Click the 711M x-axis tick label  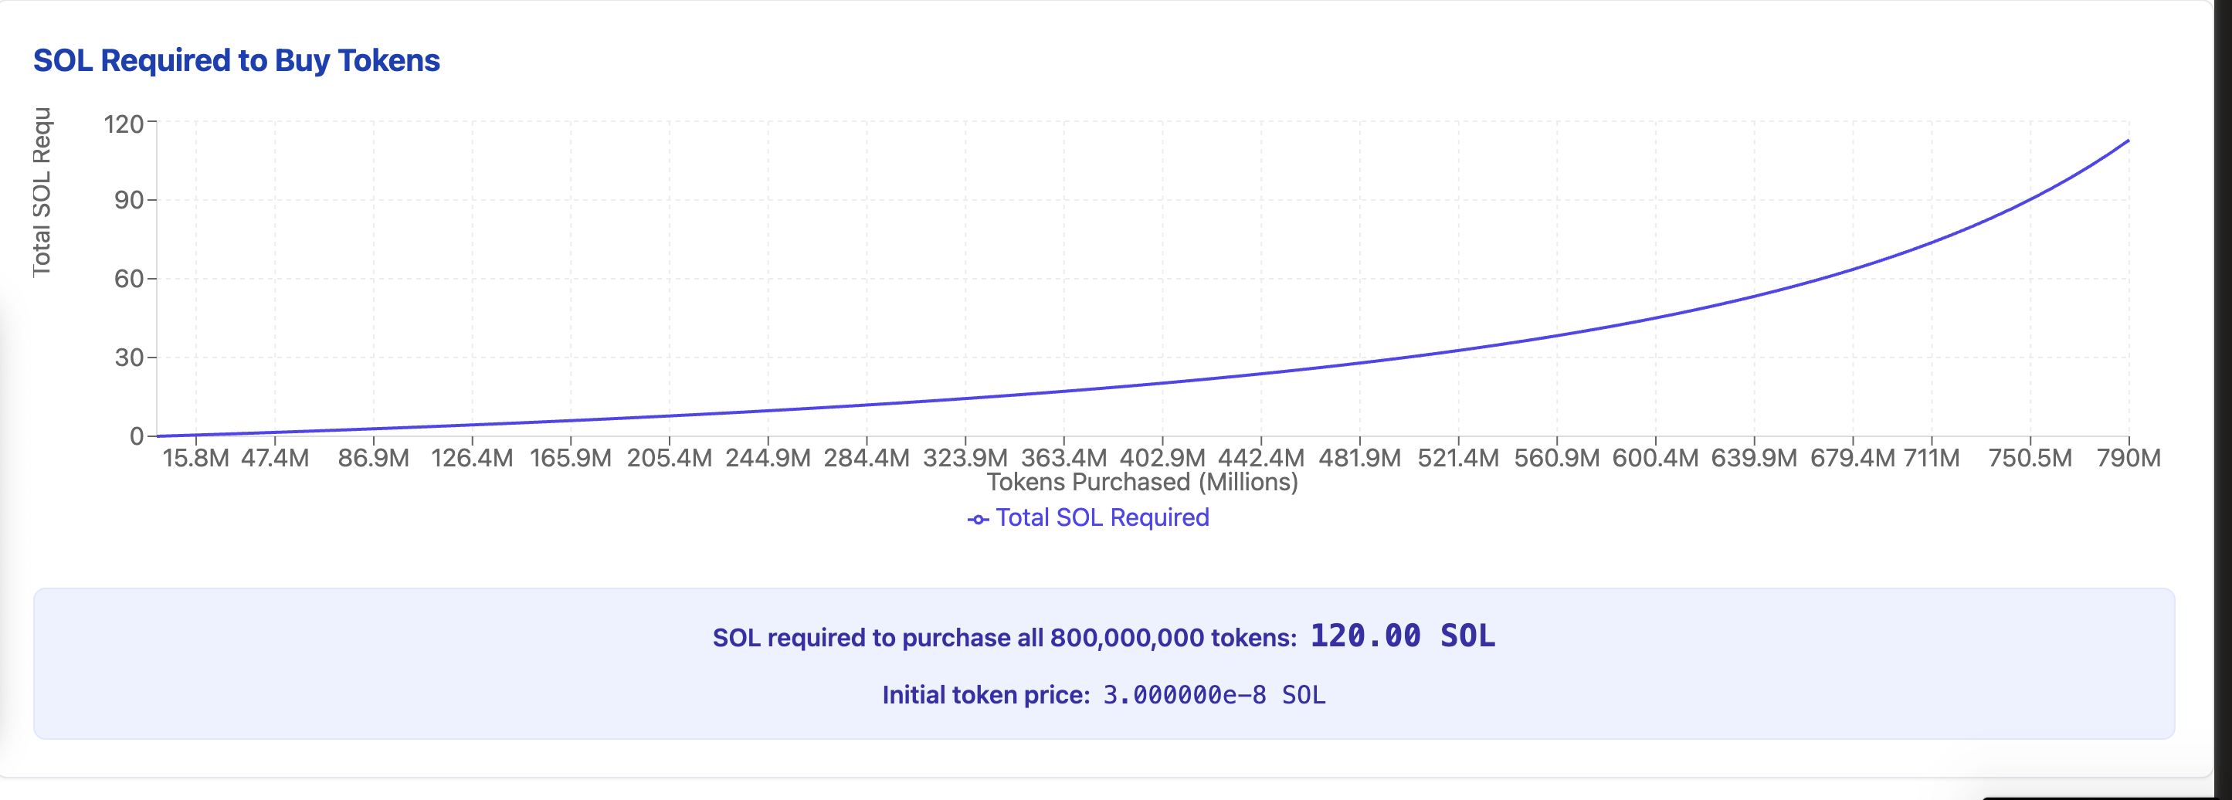[1932, 458]
